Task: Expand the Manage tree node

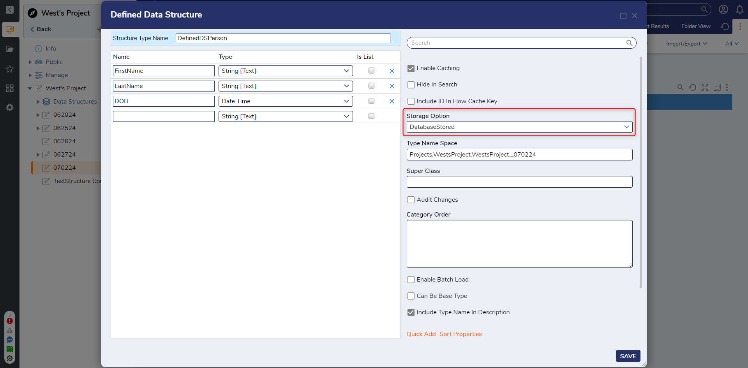Action: (30, 75)
